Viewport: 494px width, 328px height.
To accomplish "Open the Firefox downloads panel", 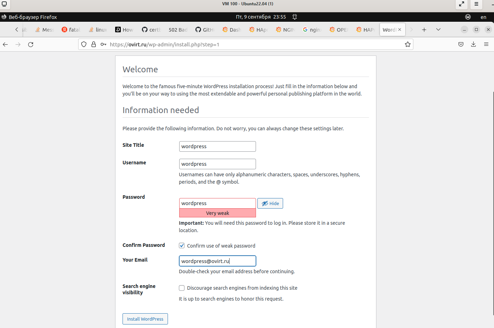I will (474, 44).
